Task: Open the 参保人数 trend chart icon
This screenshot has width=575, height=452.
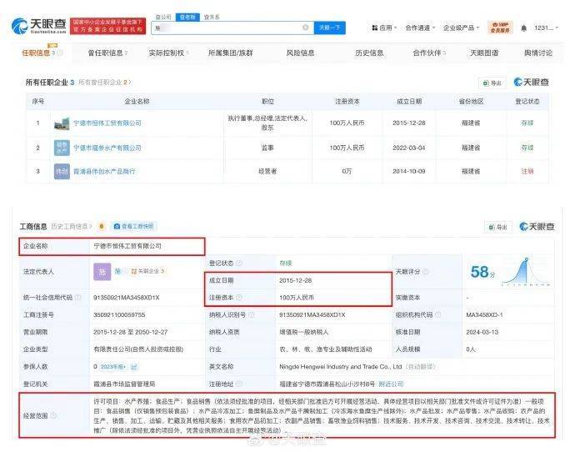Action: [x=134, y=366]
